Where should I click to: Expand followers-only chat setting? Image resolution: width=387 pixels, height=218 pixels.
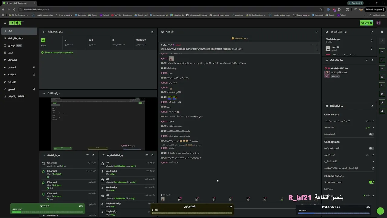click(x=373, y=127)
